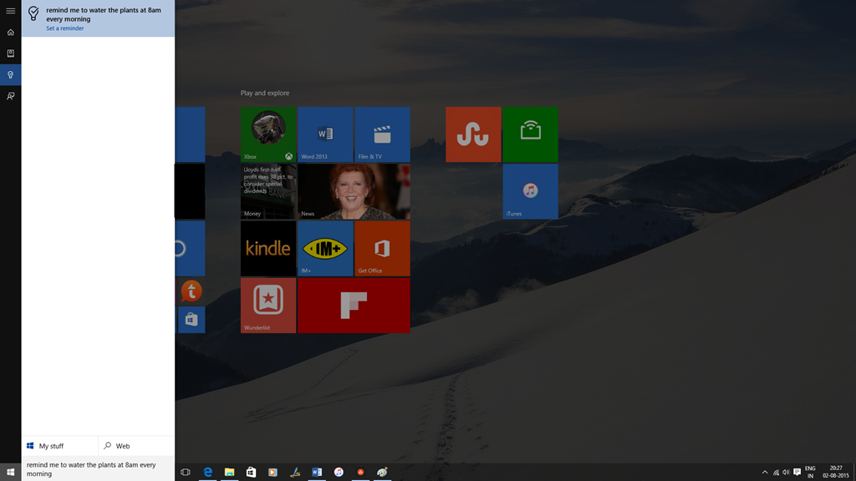Select the water the plants reminder suggestion

click(99, 18)
